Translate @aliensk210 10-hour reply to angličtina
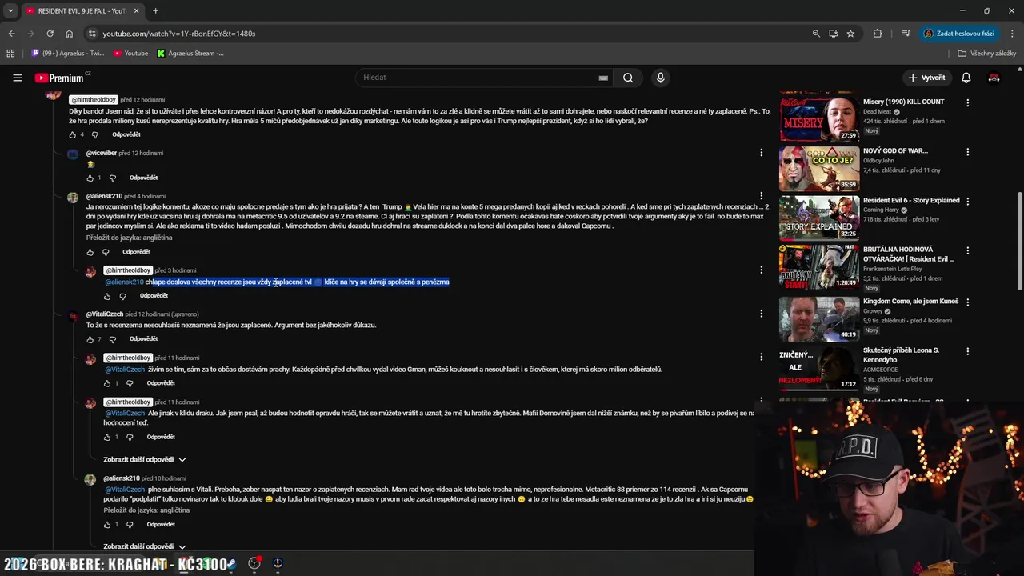 click(x=146, y=510)
